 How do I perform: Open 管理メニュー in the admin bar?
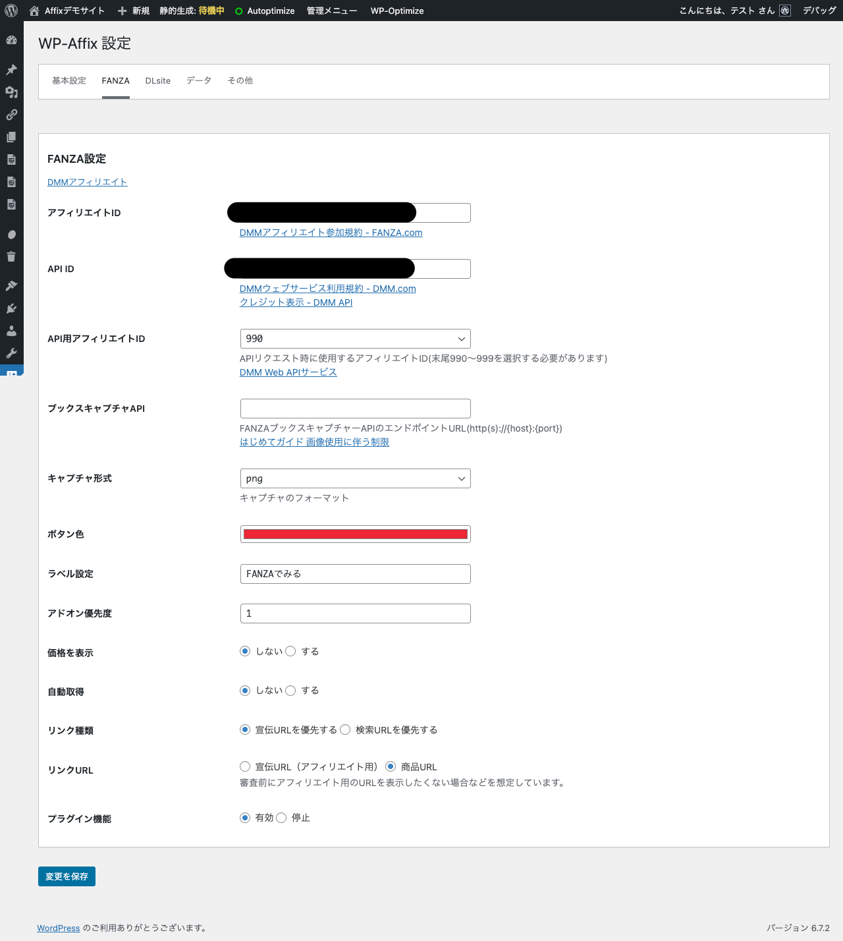332,11
